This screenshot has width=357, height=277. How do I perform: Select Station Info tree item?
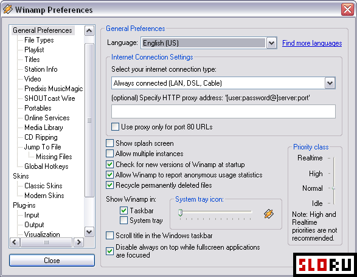[x=41, y=69]
